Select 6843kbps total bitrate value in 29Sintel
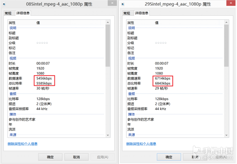Viewport: 237px width, 164px height. (x=163, y=83)
